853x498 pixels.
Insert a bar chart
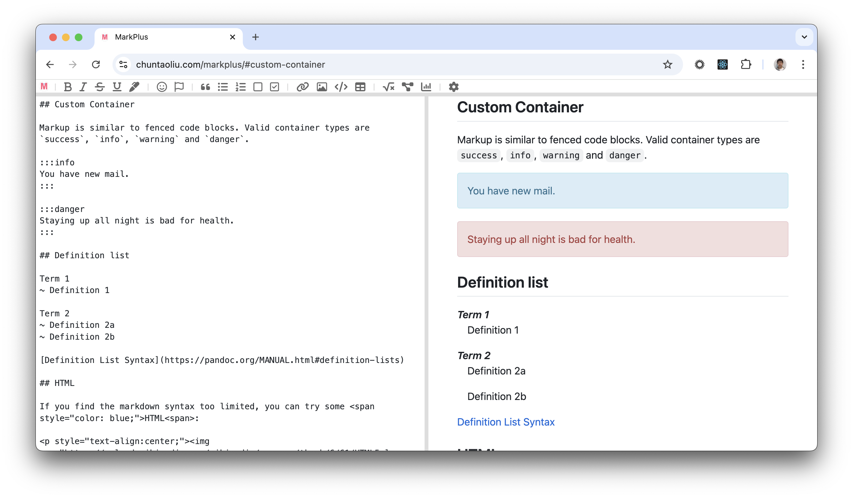[x=426, y=87]
